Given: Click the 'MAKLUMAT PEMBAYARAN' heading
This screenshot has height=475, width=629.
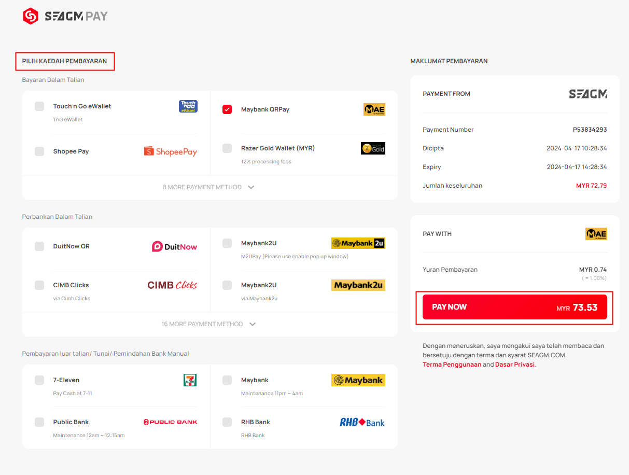Looking at the screenshot, I should pos(449,61).
